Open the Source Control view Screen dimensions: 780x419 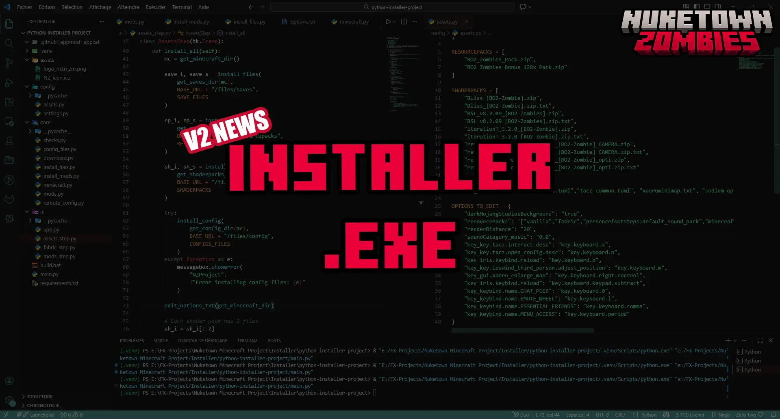click(9, 63)
